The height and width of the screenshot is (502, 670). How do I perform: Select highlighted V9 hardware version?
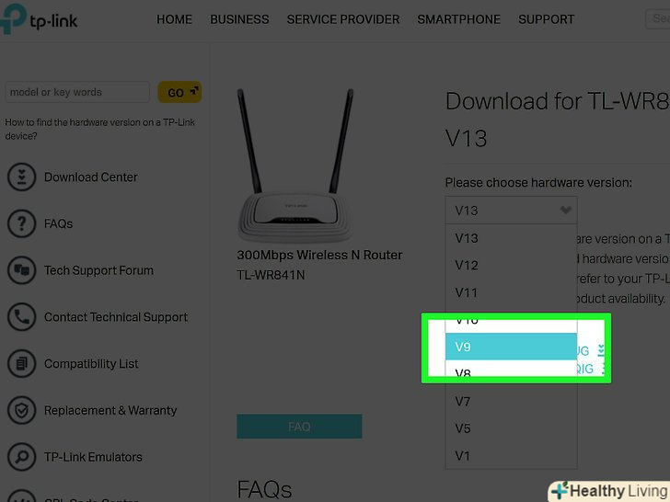511,347
